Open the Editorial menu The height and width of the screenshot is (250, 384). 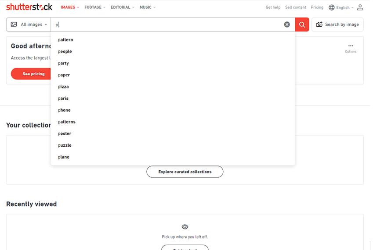tap(123, 7)
